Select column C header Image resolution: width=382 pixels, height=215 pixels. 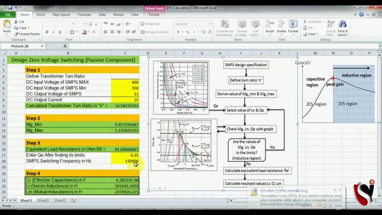pos(125,53)
